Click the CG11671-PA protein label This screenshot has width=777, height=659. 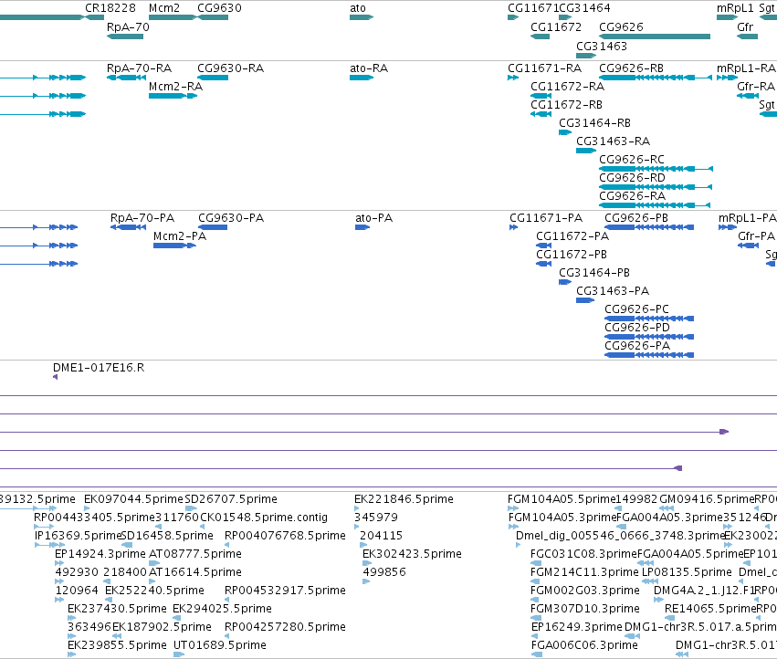coord(546,218)
